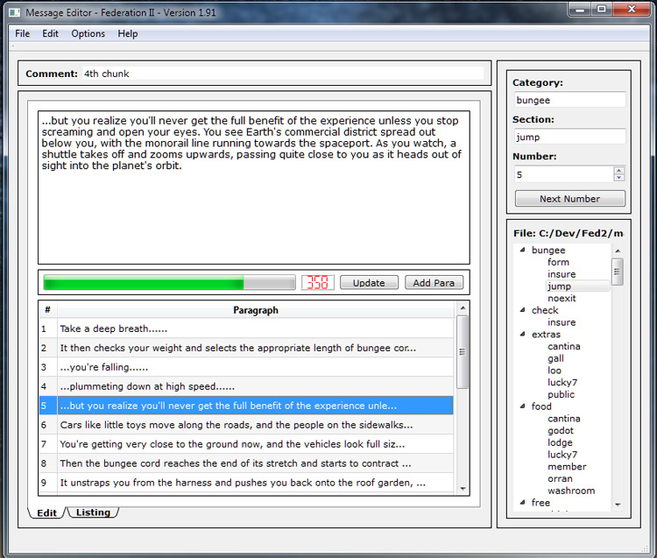Click file tree scrollbar up arrow

click(x=618, y=251)
